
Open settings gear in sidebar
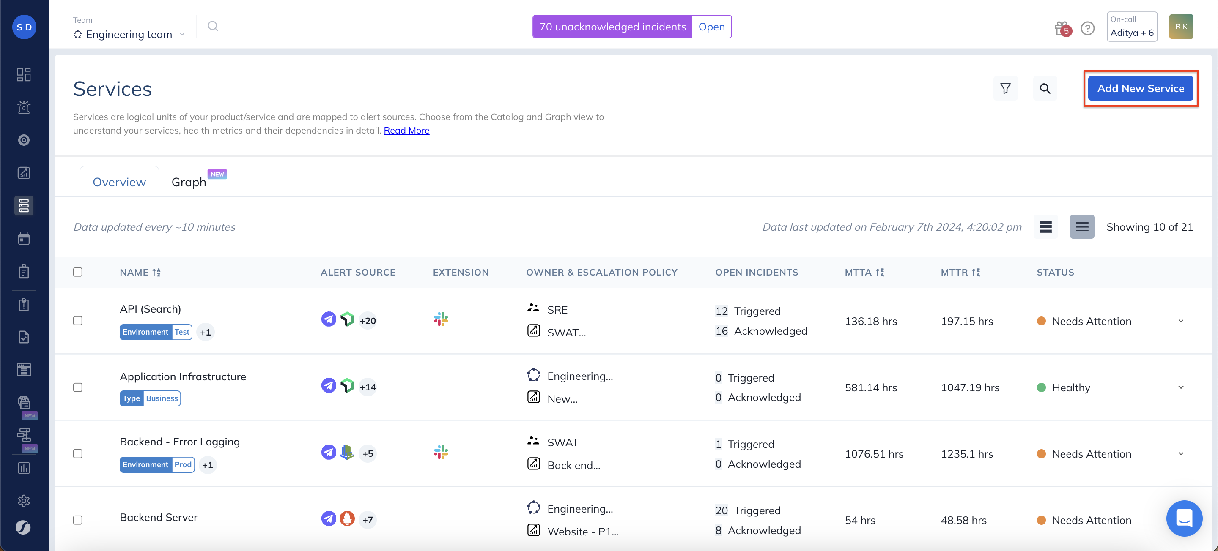(24, 500)
